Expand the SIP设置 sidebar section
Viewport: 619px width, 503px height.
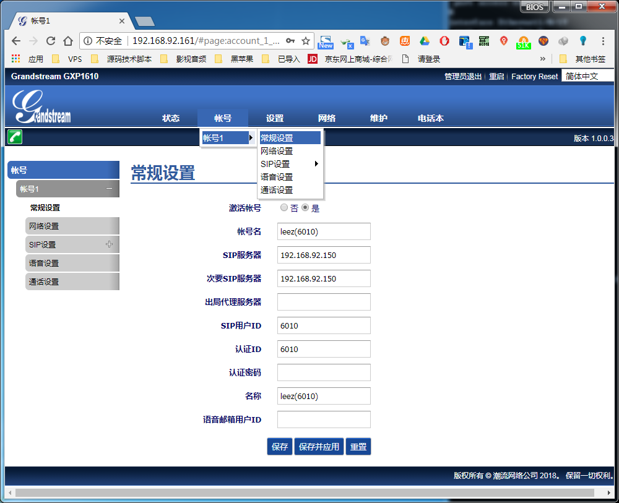coord(109,244)
